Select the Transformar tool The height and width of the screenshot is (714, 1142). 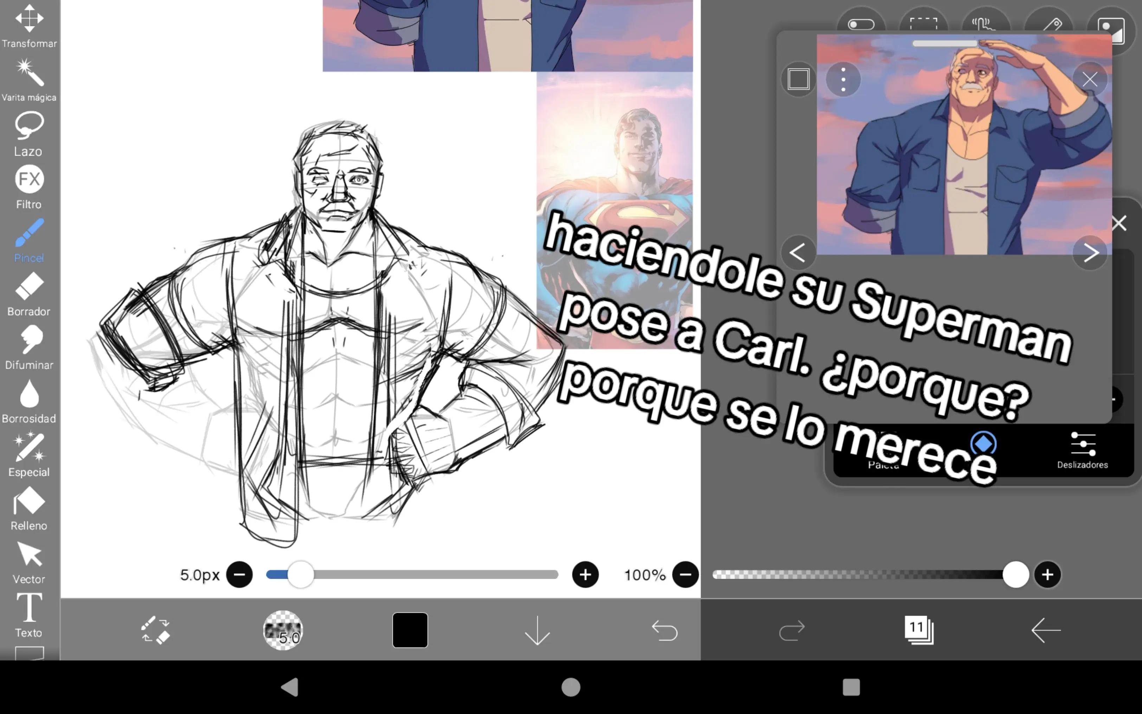tap(29, 26)
